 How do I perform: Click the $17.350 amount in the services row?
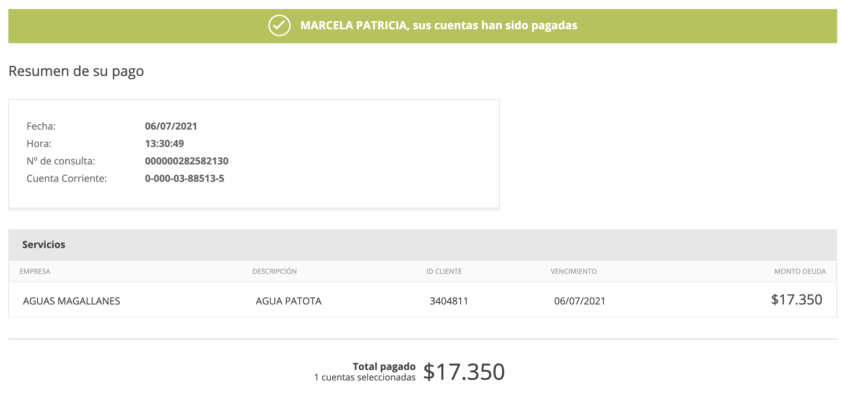796,300
